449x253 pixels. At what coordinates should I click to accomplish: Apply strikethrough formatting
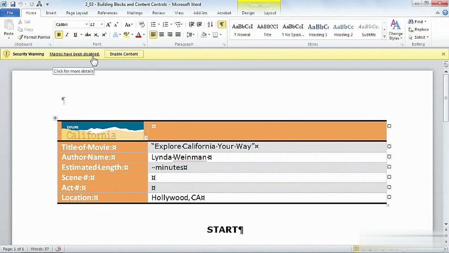click(88, 35)
